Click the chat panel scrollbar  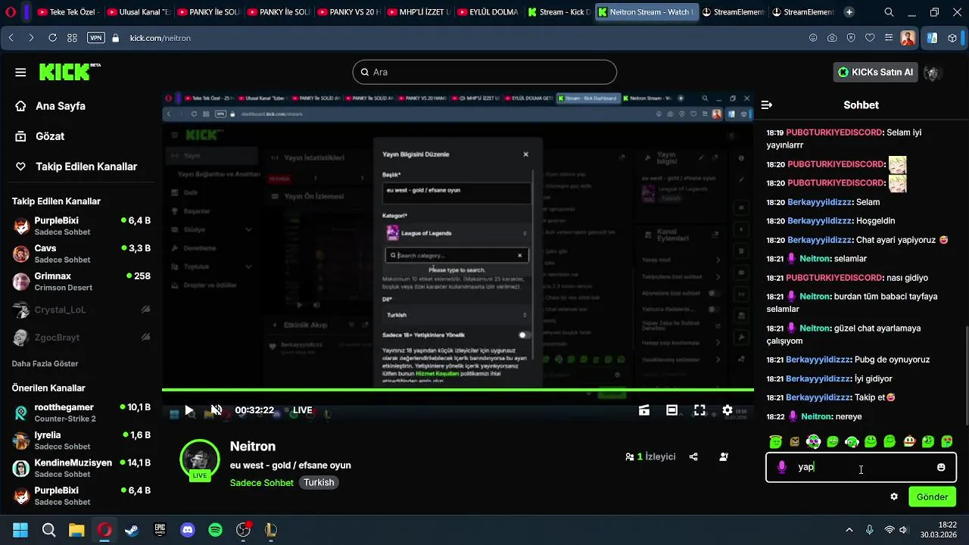click(966, 376)
